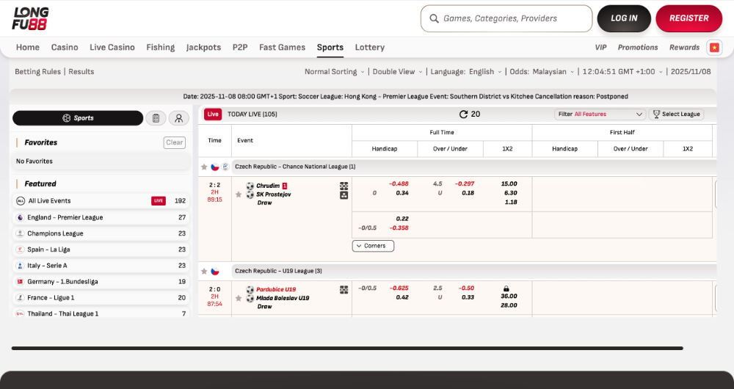Screen dimensions: 734x389
Task: Click Czech flag beside U19 League
Action: [x=215, y=271]
